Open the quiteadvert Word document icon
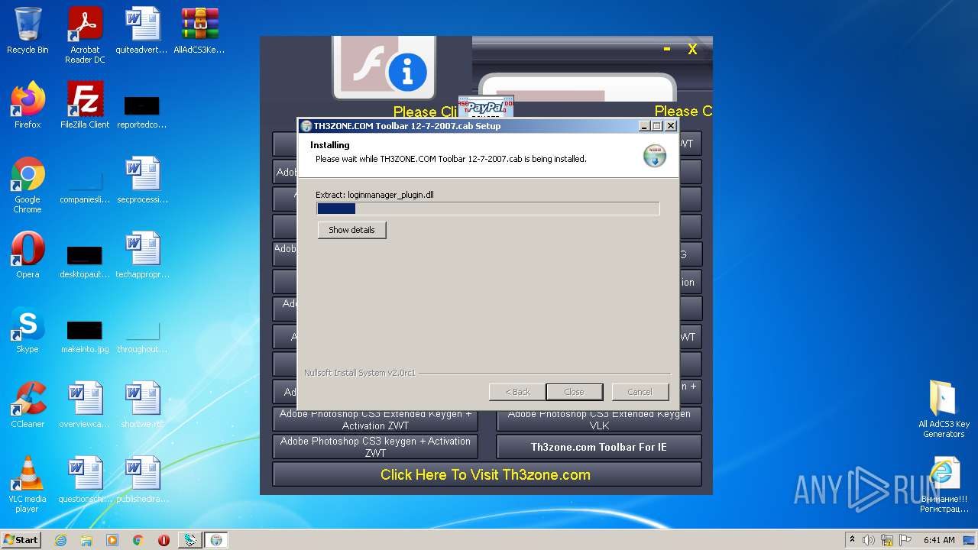 click(142, 31)
